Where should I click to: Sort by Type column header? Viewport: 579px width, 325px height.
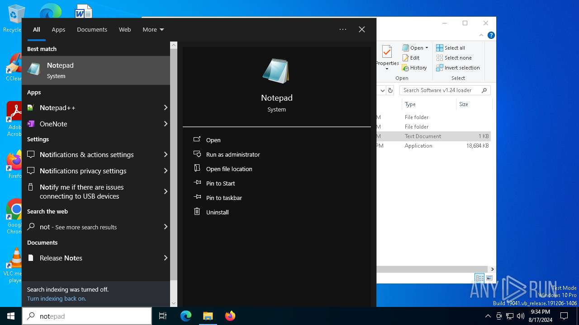pos(429,104)
